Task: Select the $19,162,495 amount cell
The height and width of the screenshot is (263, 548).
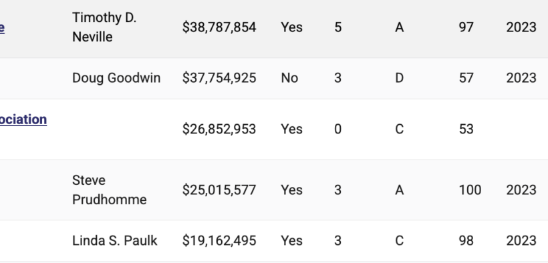Action: (219, 241)
